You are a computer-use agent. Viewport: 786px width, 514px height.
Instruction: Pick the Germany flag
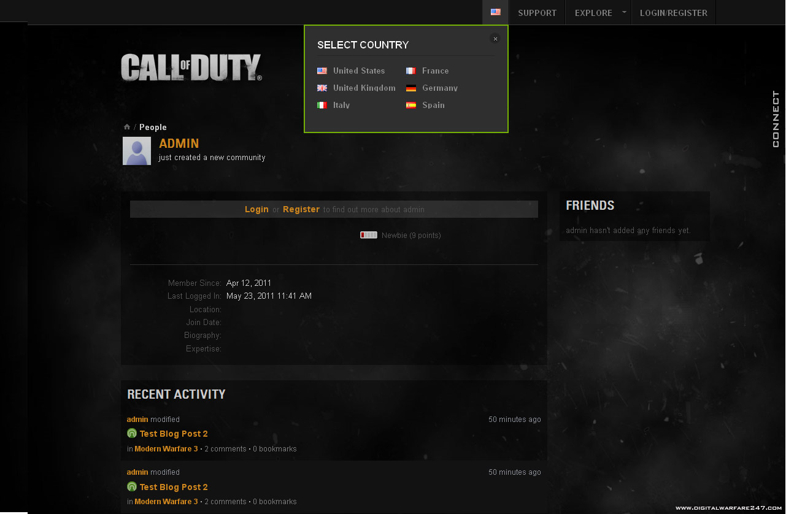410,88
